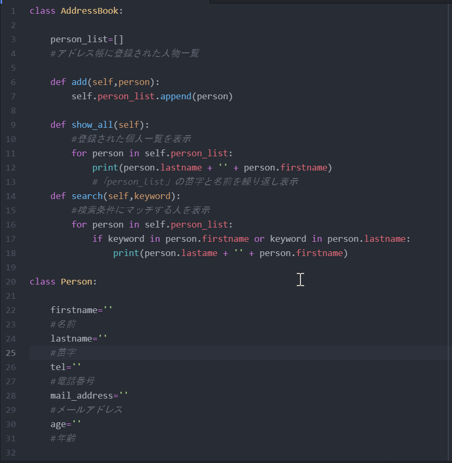Click the 'search' method name
The image size is (452, 463).
(x=87, y=196)
